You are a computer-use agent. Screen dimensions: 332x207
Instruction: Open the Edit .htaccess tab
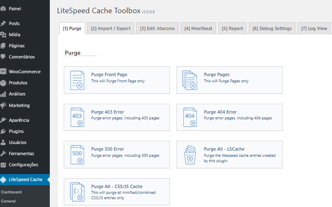tap(157, 28)
